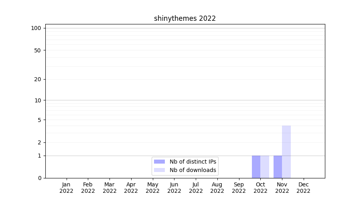Viewport: 361px width, 200px height.
Task: Select the 'Nb of distinct IPs' legend label
Action: pyautogui.click(x=193, y=162)
